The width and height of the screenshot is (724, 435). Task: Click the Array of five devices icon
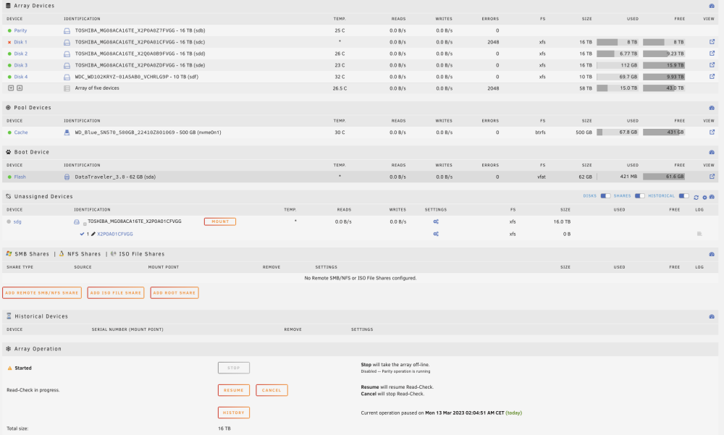tap(67, 88)
